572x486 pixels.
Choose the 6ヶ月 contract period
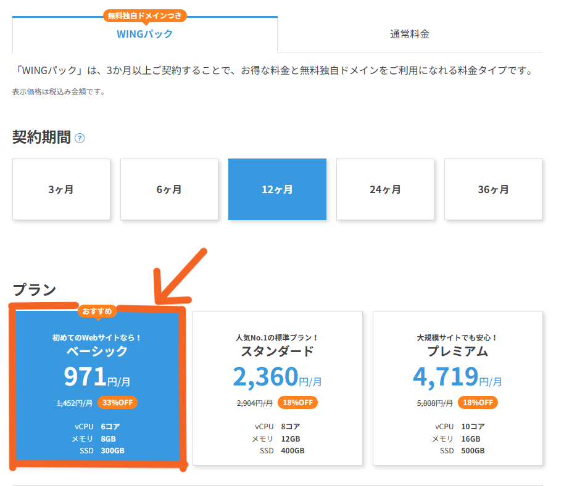click(169, 189)
